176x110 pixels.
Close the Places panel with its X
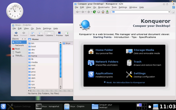tap(25, 39)
